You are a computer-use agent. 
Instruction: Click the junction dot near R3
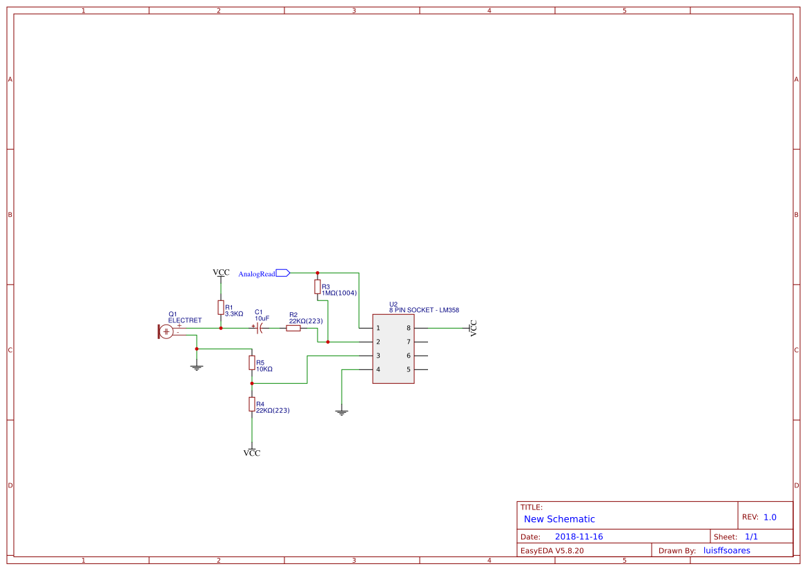click(318, 272)
